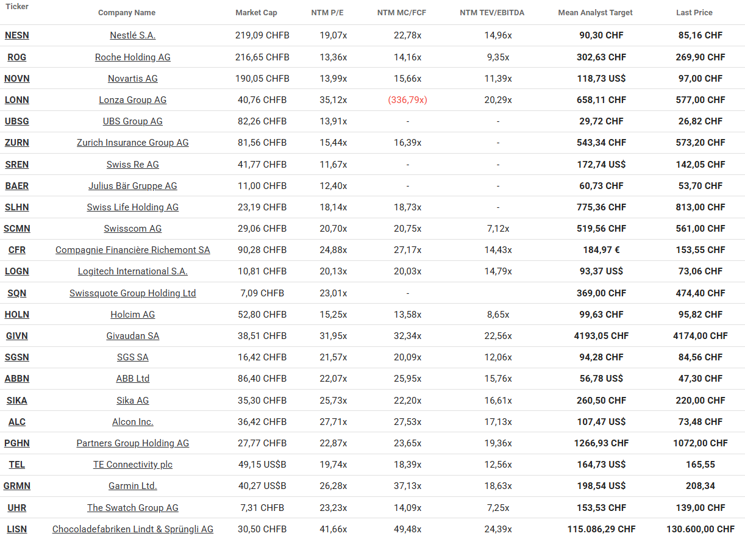Click the Chocoladefabriken Lindt & Sprüngli AG link
The image size is (745, 539).
(132, 529)
